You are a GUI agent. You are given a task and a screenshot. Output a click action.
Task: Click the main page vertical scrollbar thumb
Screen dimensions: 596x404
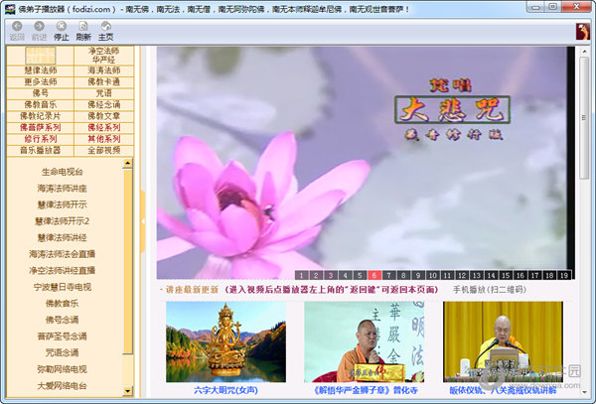tap(584, 118)
